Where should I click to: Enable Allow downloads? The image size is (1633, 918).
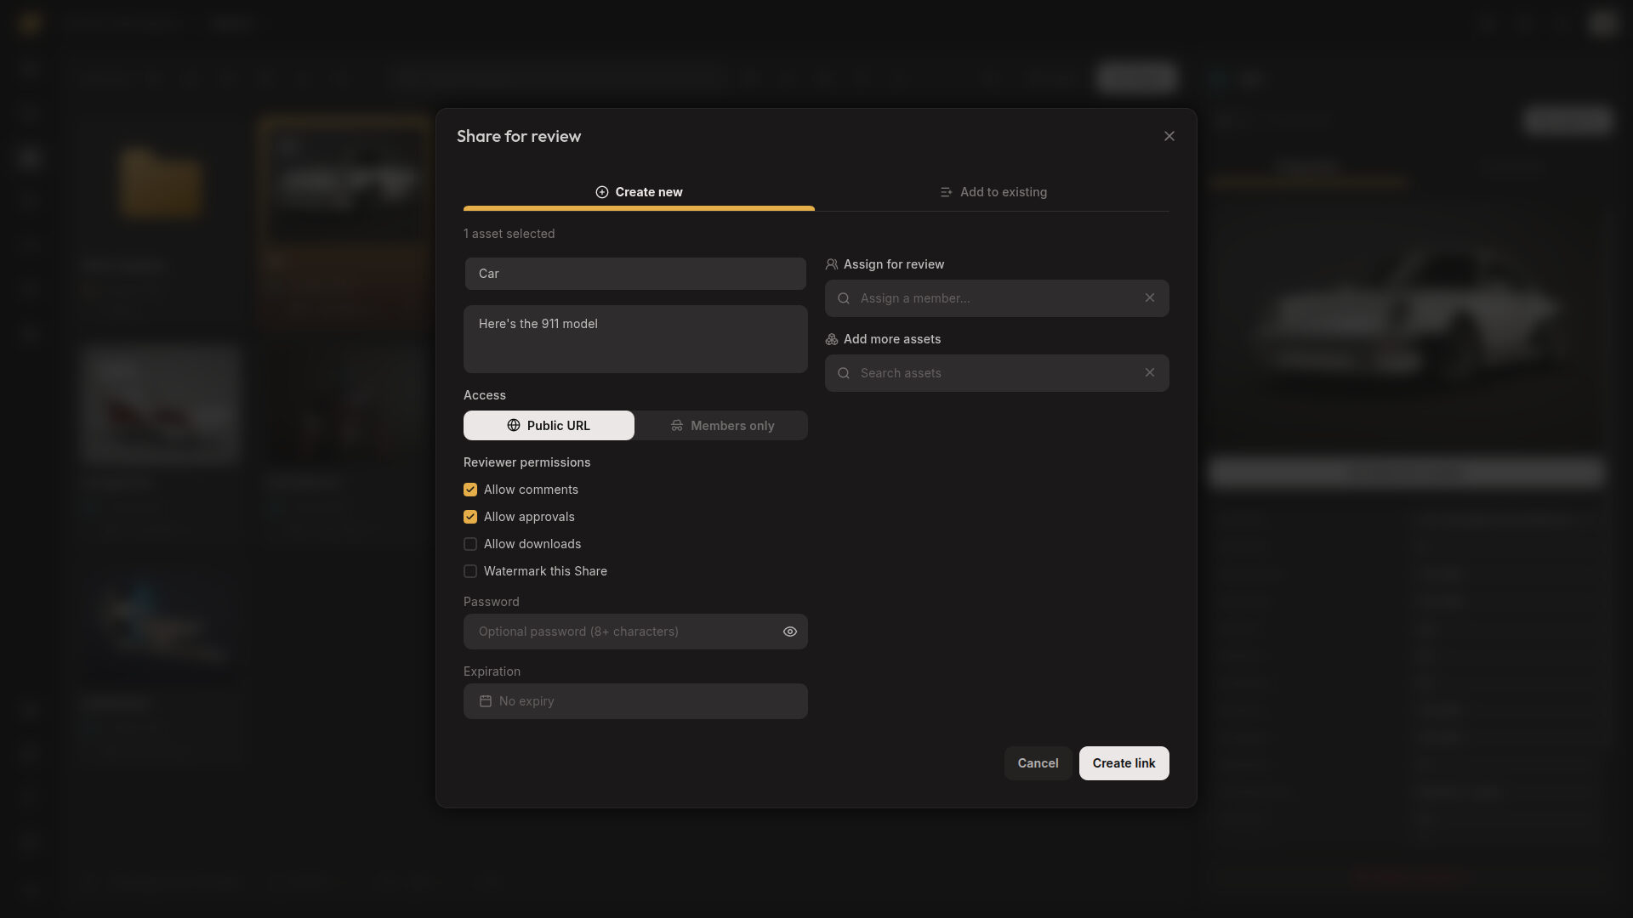[x=470, y=544]
